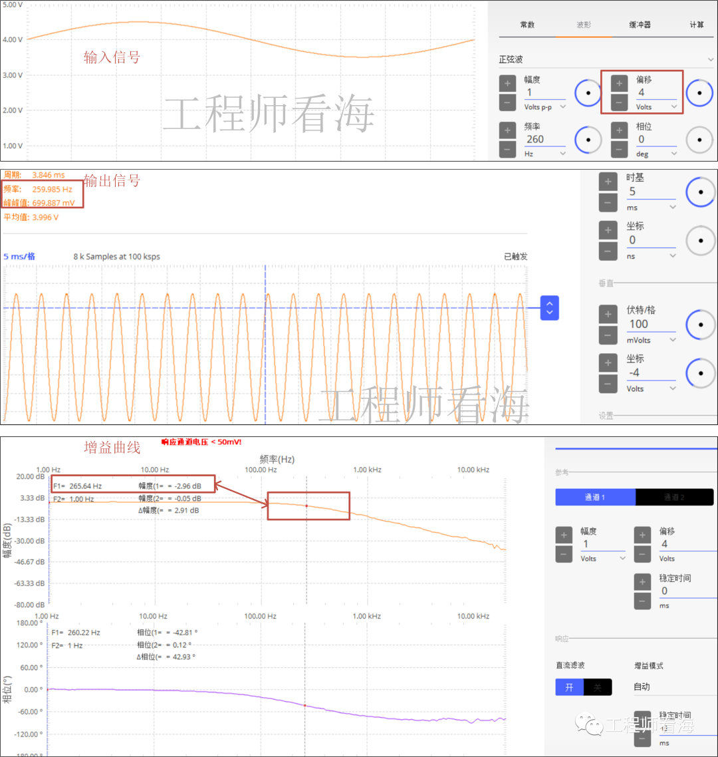Click the 频率 frequency tuning knob

click(588, 140)
